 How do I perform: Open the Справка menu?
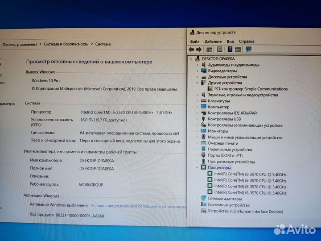point(247,42)
